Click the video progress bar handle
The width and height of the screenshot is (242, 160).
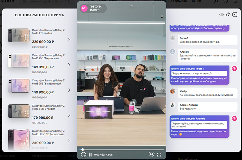83,149
